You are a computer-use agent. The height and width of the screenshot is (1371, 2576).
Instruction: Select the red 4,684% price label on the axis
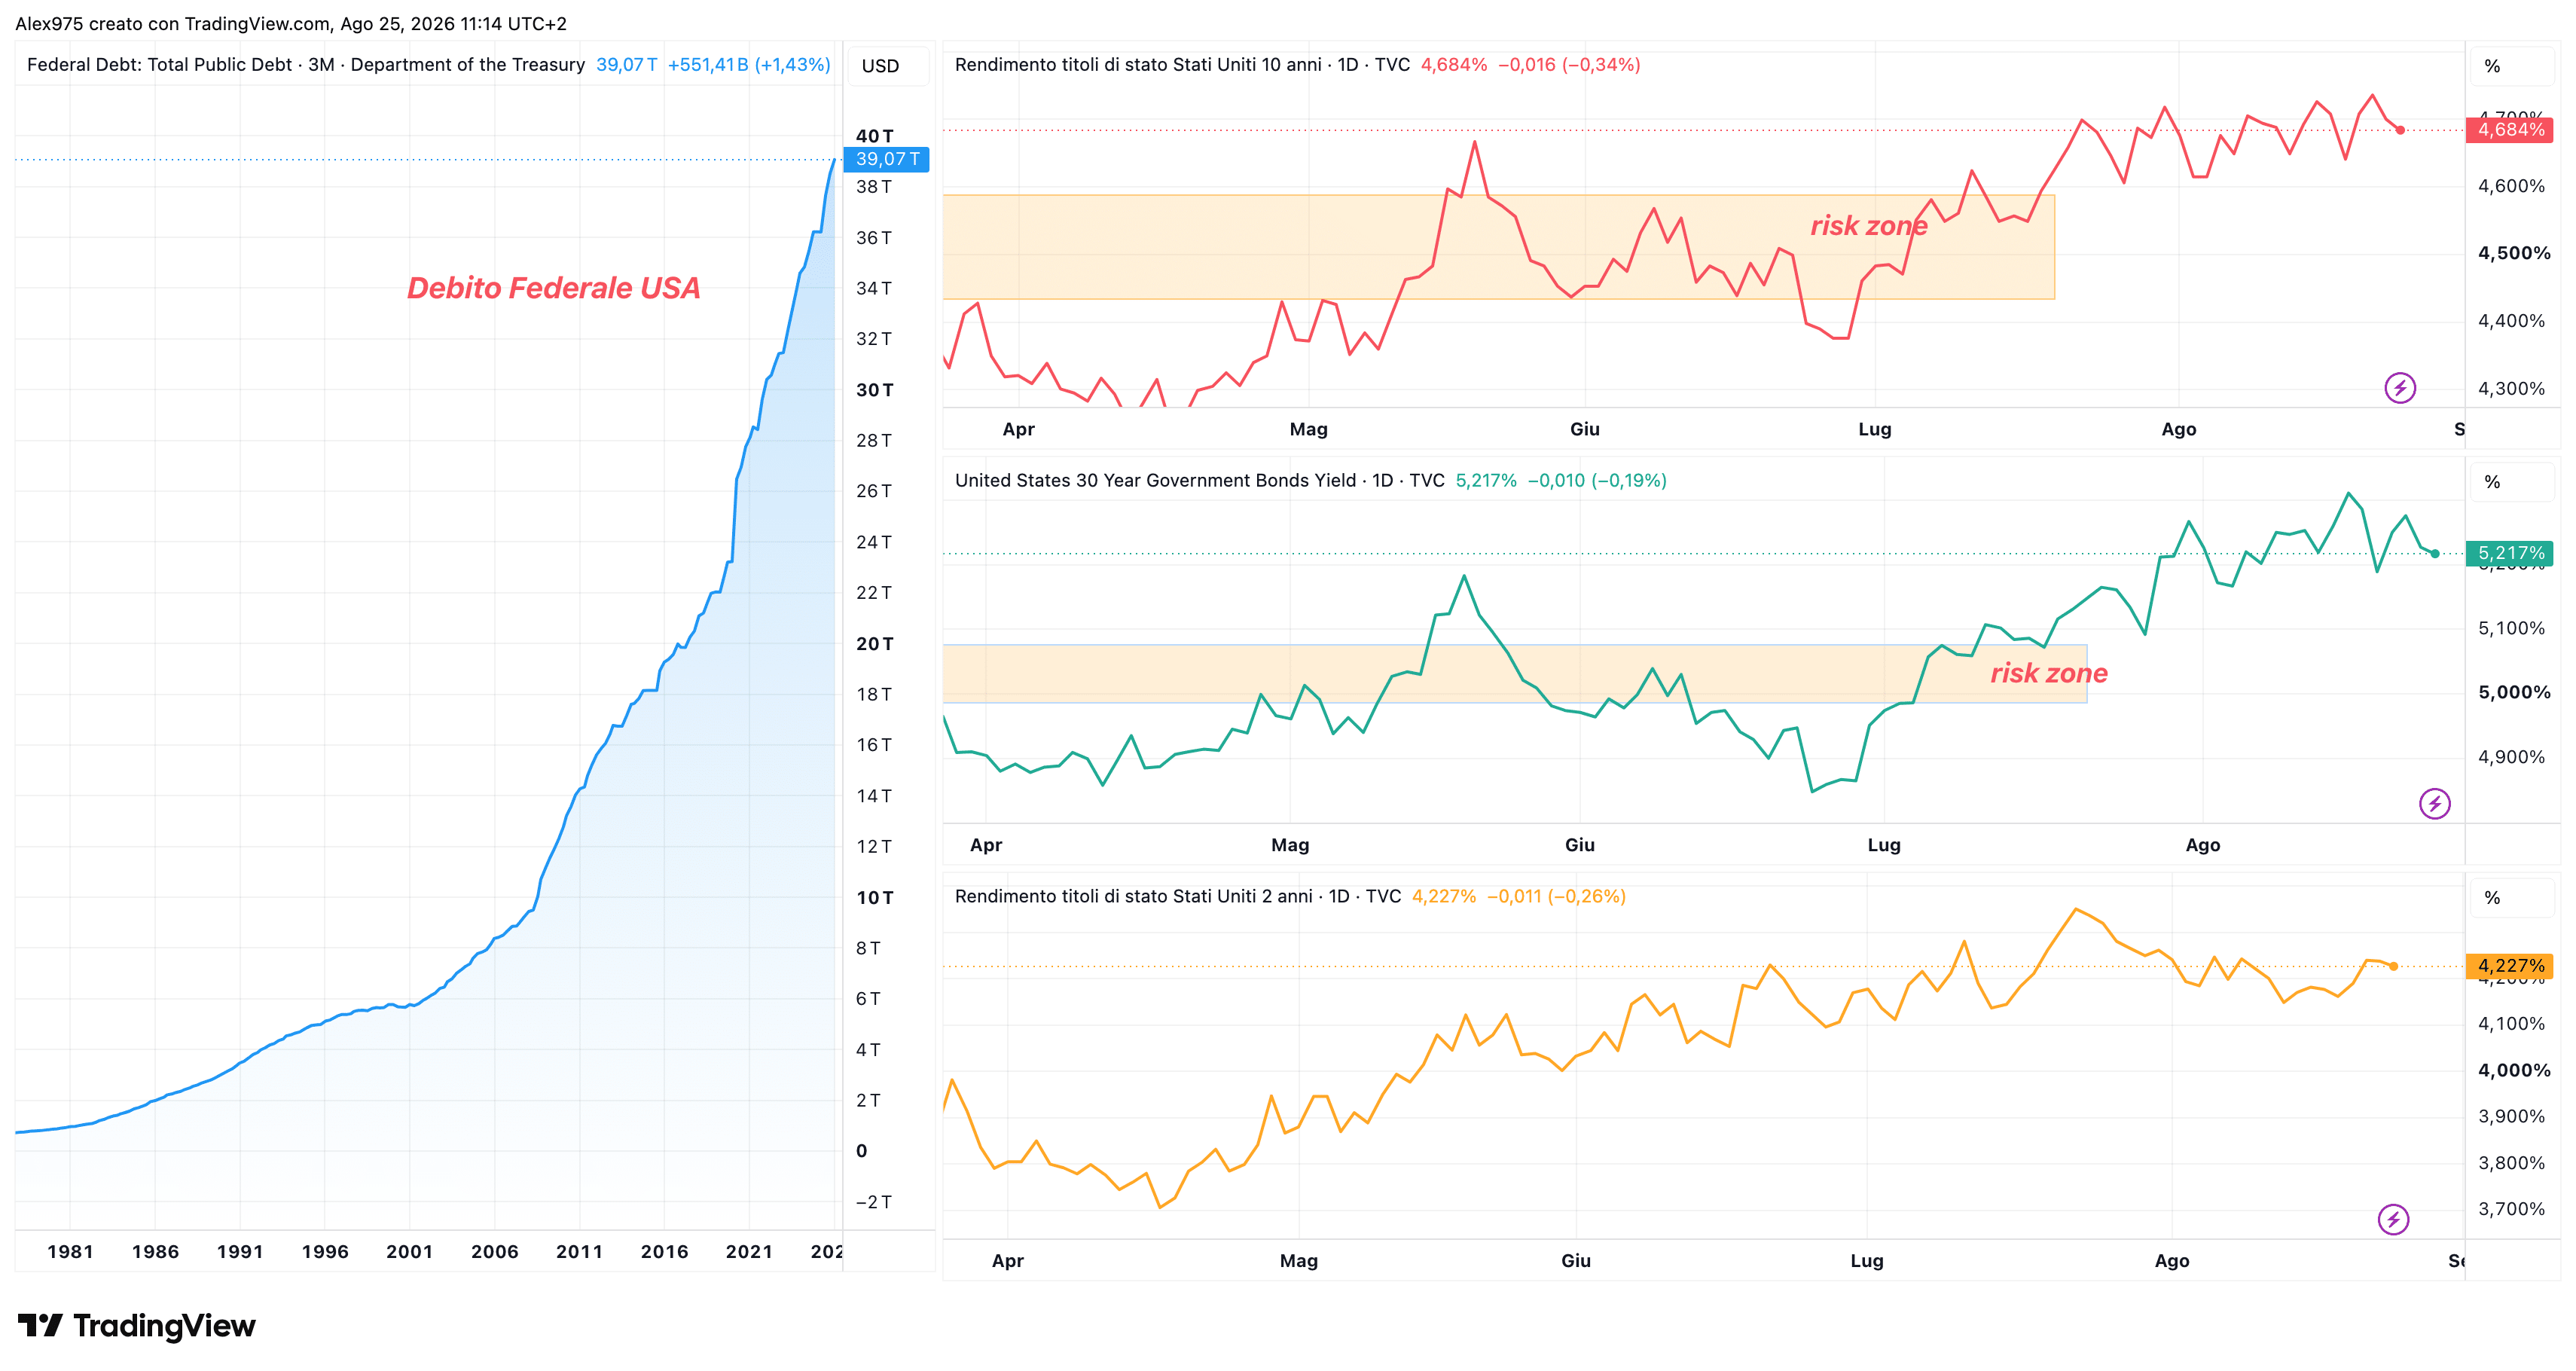click(x=2510, y=130)
